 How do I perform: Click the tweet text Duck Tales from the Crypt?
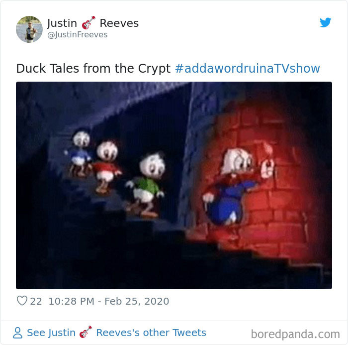[93, 68]
